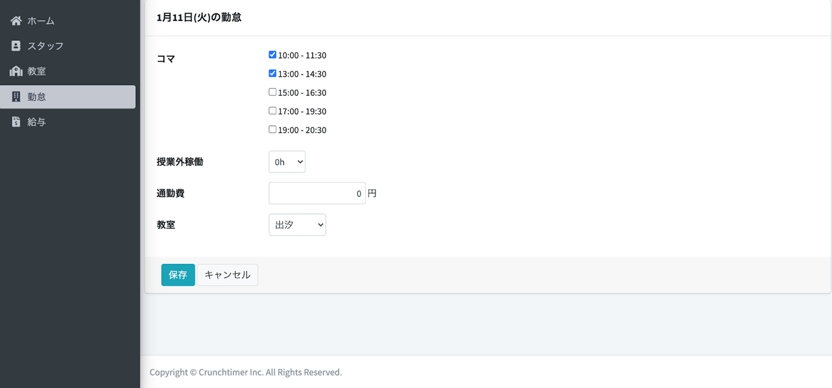The image size is (832, 388).
Task: Open the 給与 menu item
Action: click(x=36, y=122)
